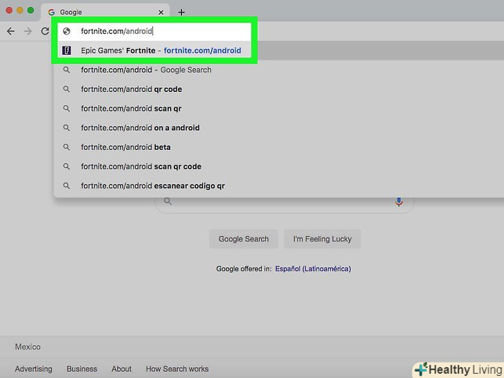Image resolution: width=504 pixels, height=378 pixels.
Task: Open the Advertising footer link
Action: click(x=33, y=369)
